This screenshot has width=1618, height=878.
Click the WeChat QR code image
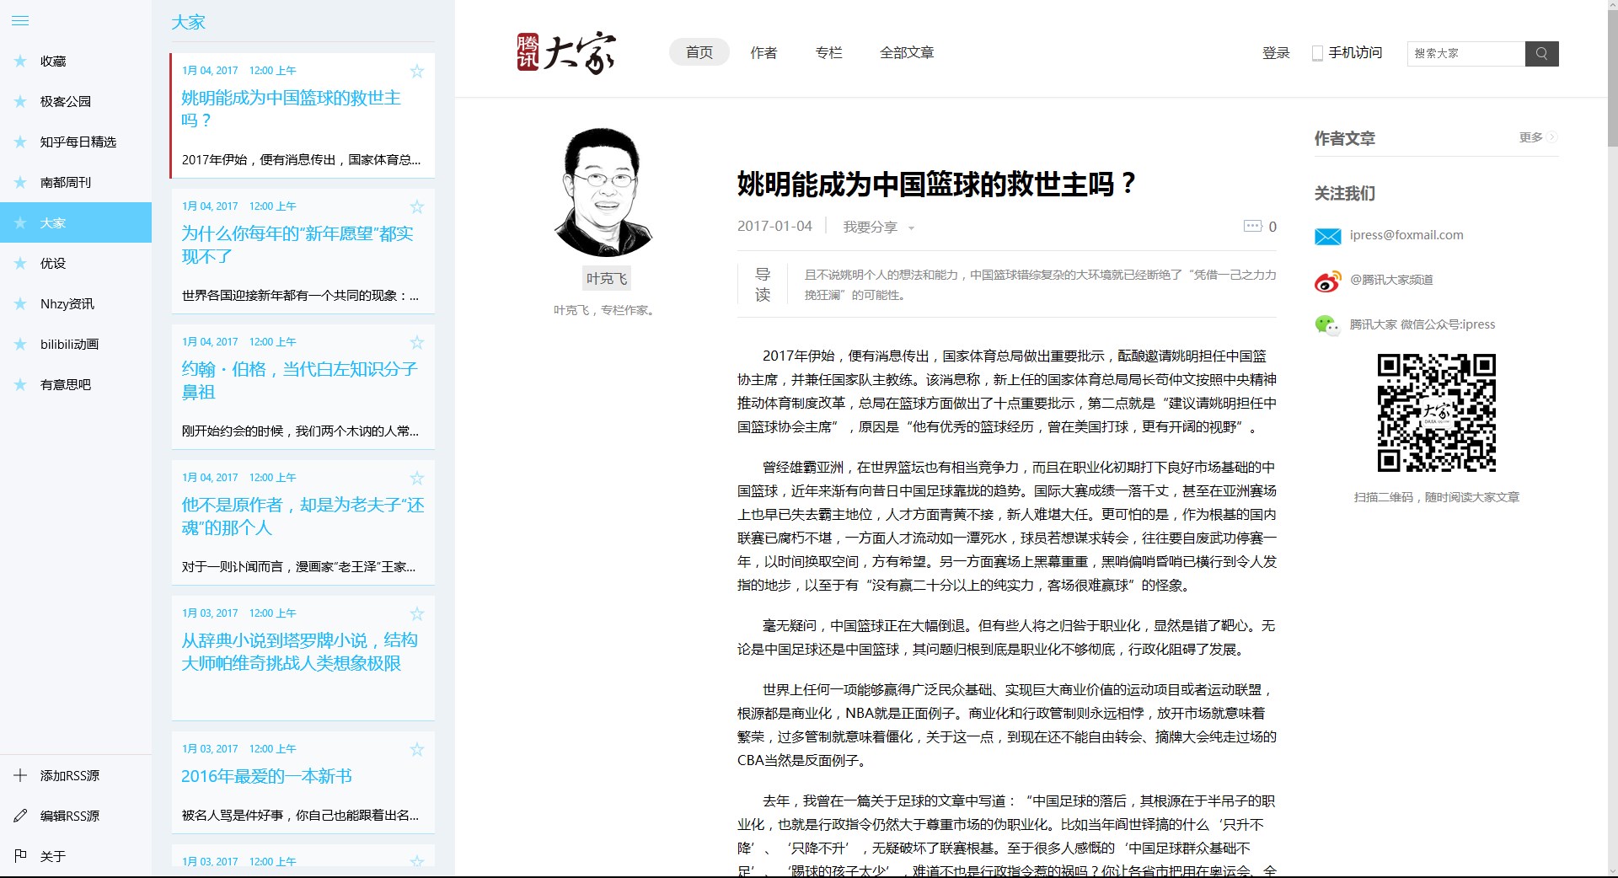click(1437, 413)
